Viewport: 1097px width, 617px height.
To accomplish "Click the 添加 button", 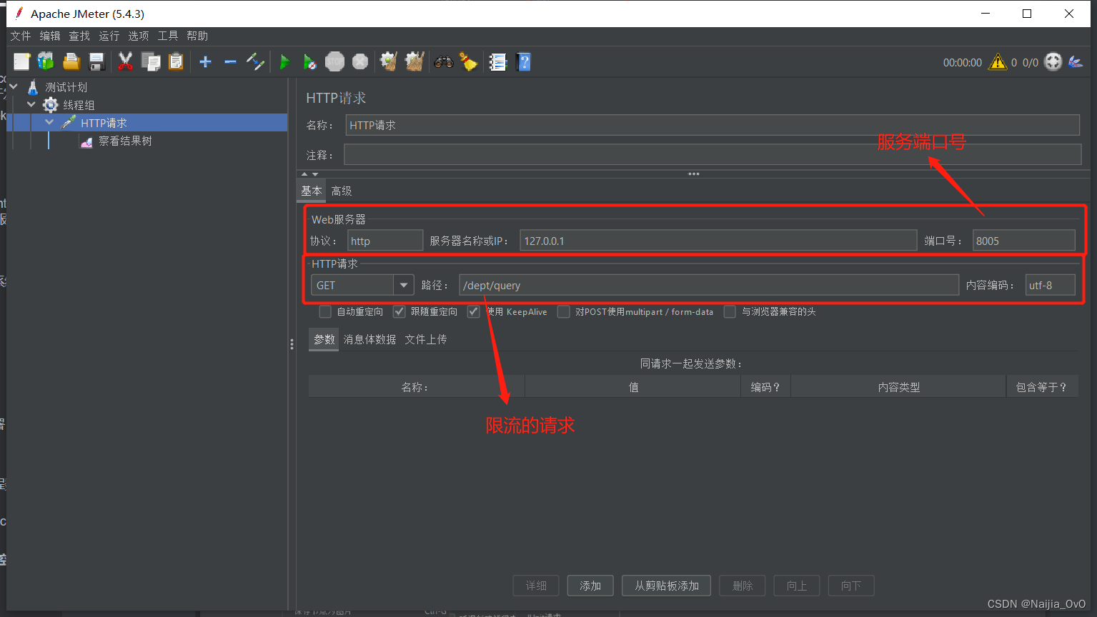I will click(x=590, y=586).
